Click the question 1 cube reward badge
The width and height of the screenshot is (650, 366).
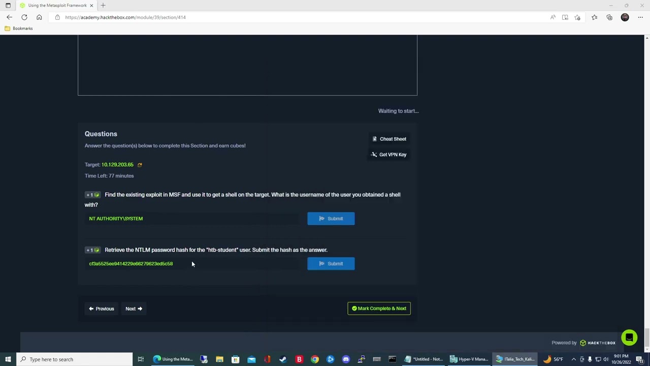92,195
